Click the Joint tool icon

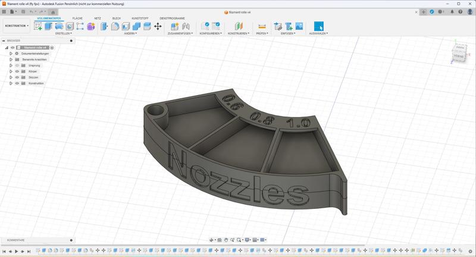[186, 26]
